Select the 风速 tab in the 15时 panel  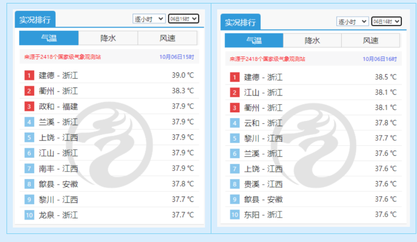click(167, 38)
